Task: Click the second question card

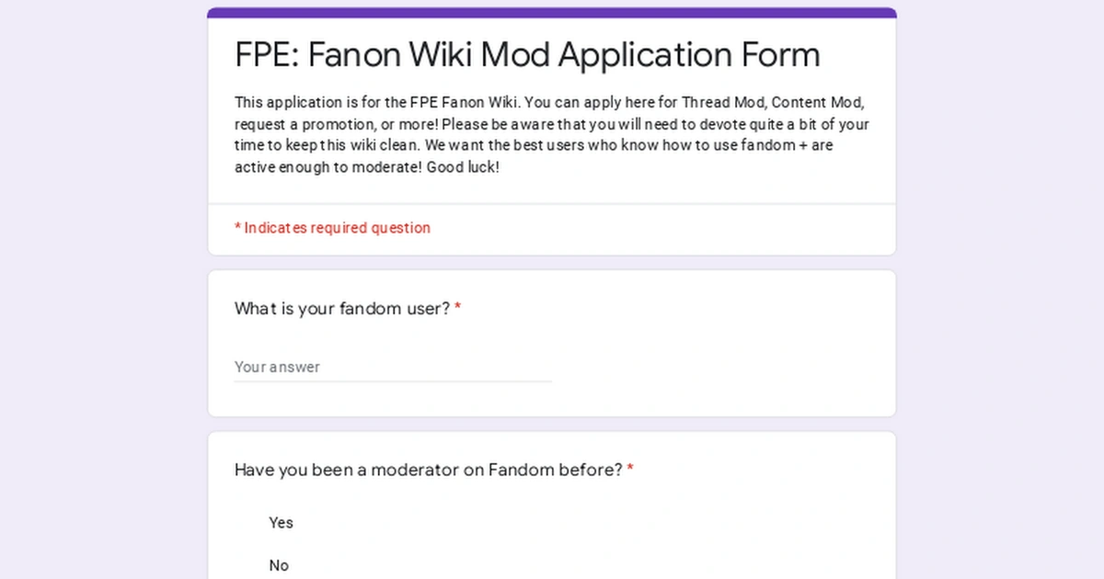Action: 552,505
